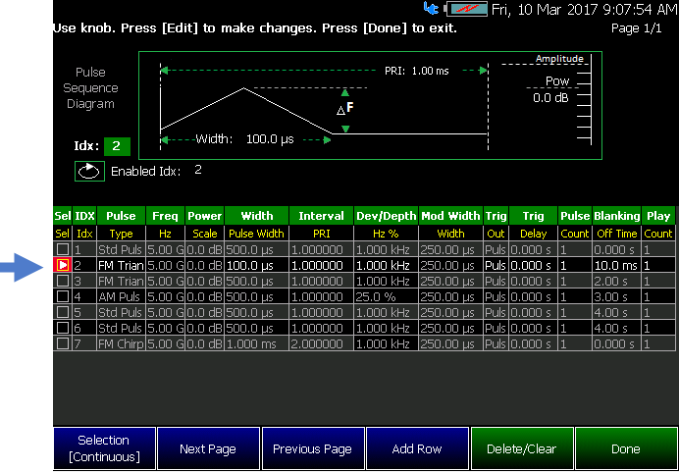The image size is (679, 472).
Task: Click the Delete/Clear softkey
Action: click(x=522, y=448)
